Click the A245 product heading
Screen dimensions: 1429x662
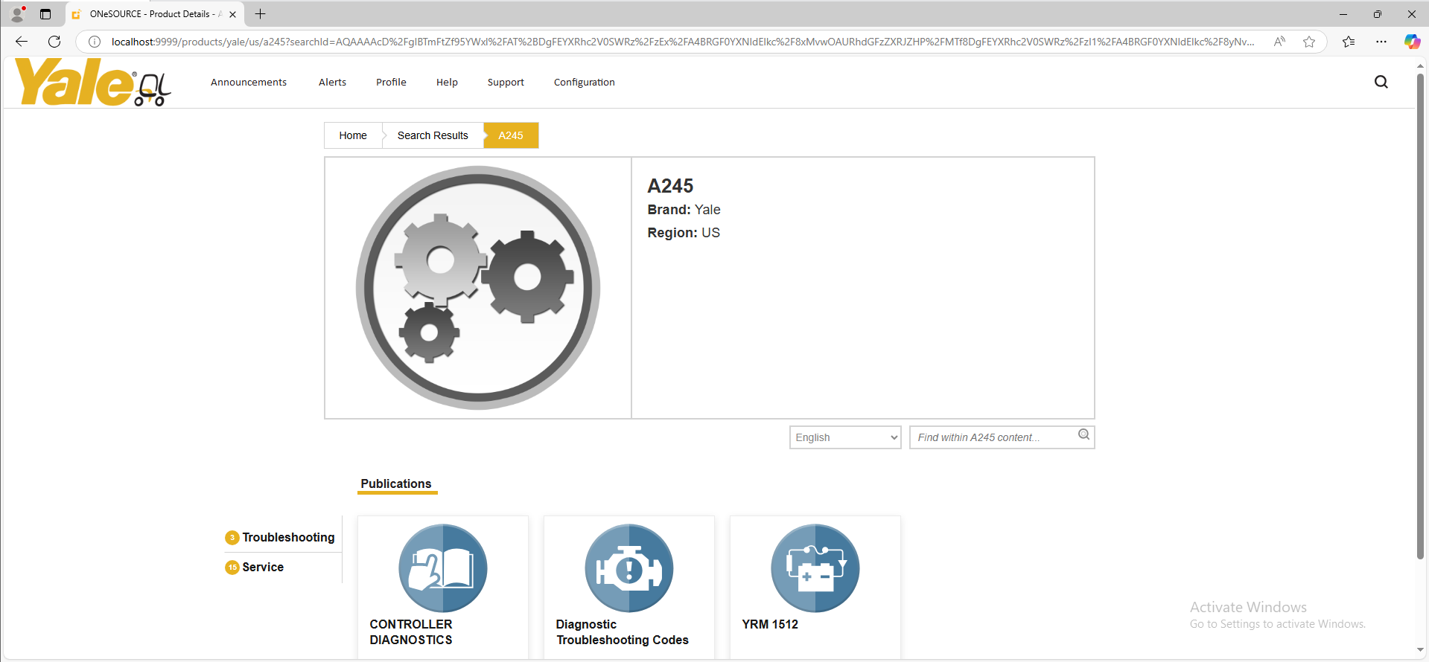click(x=670, y=186)
